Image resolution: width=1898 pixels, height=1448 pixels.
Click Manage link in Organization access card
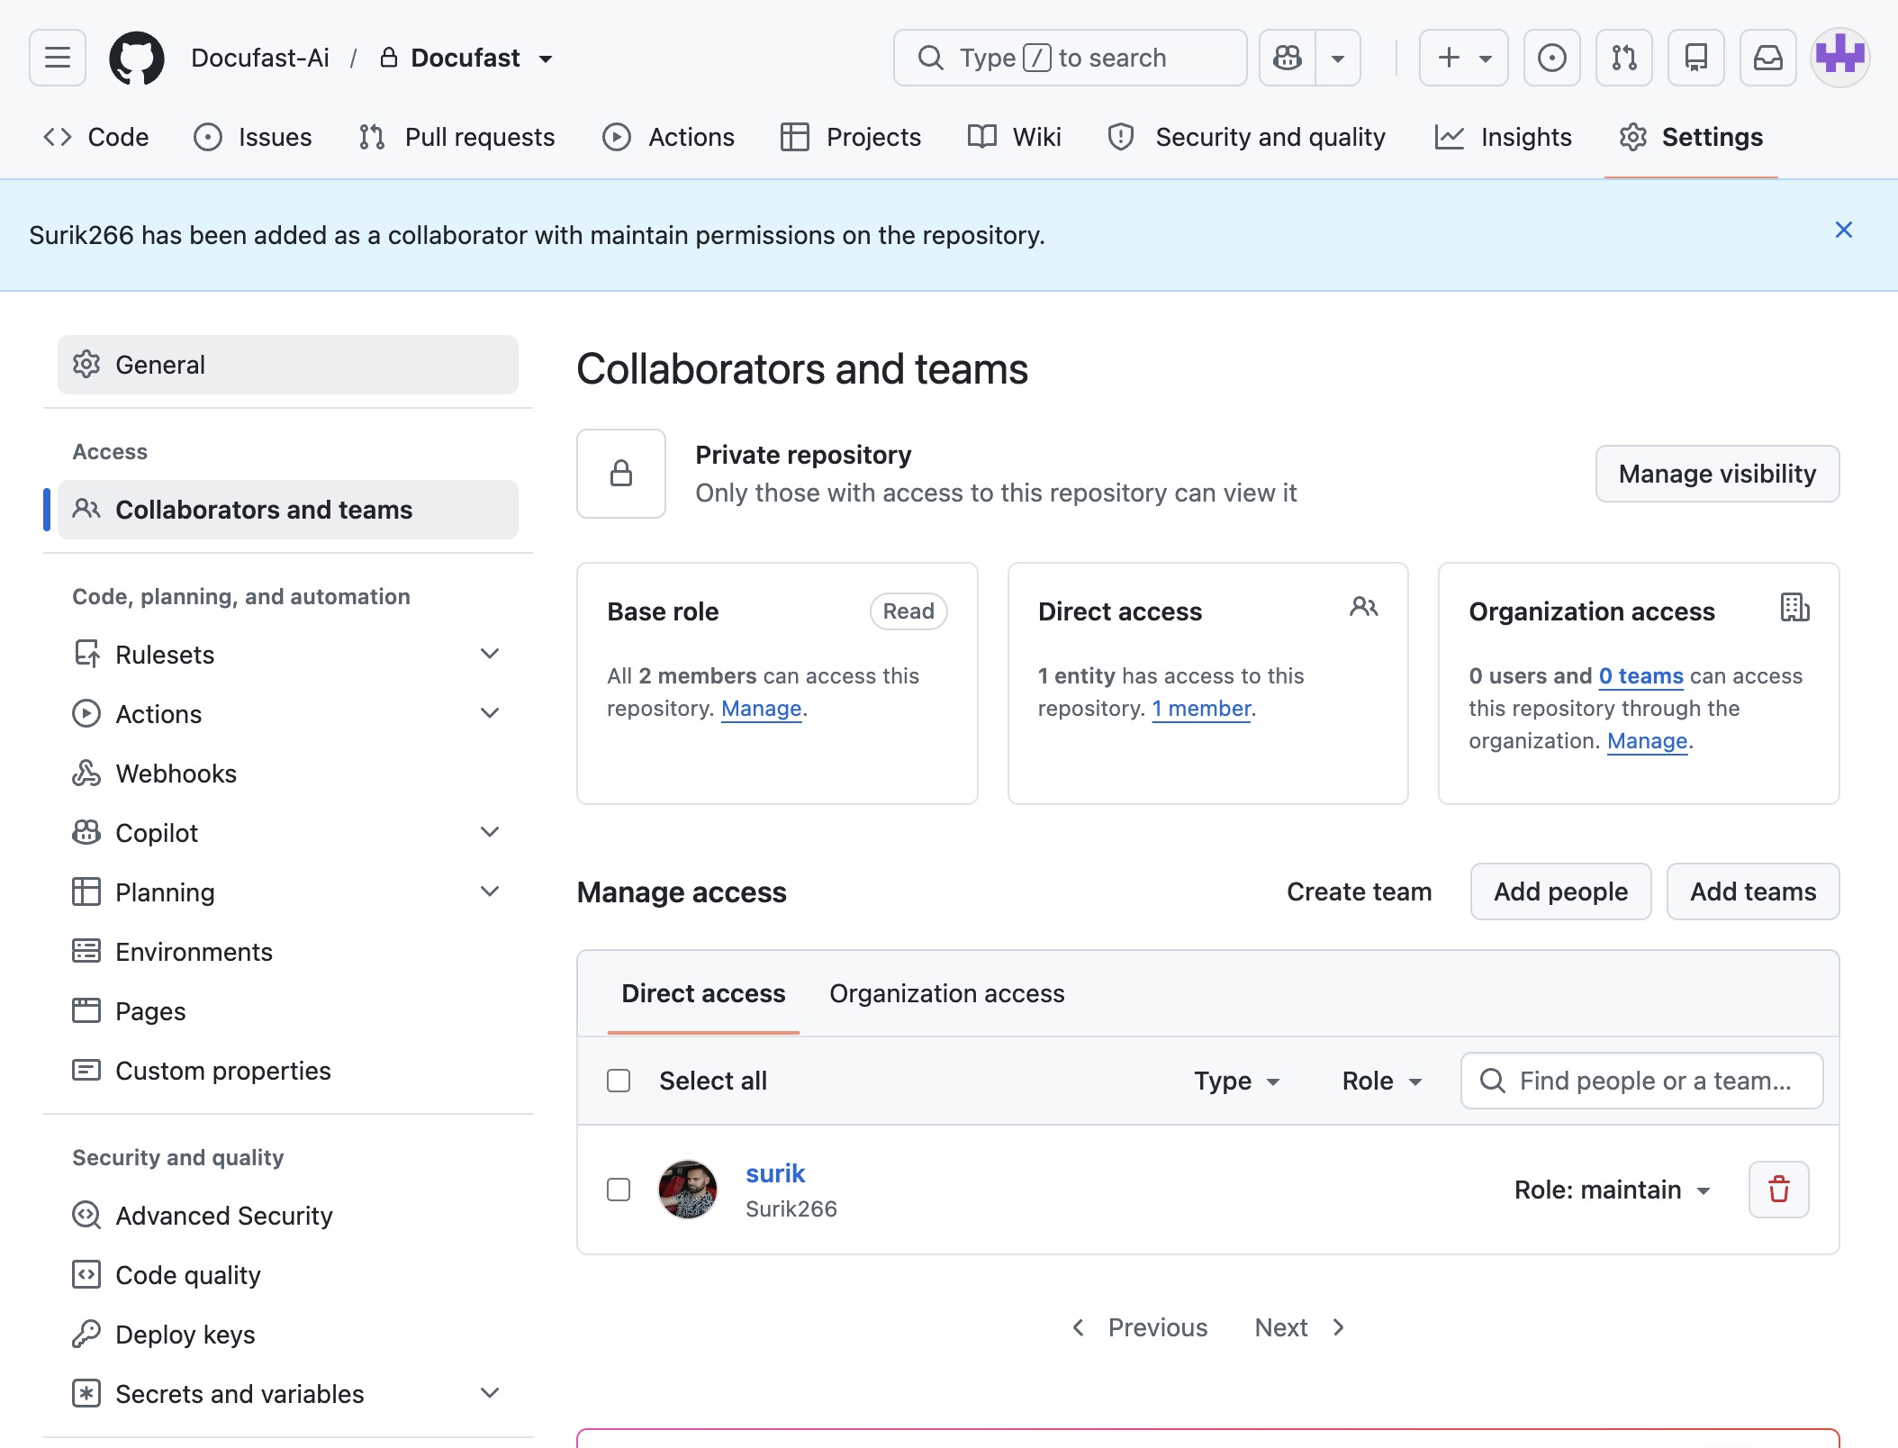pyautogui.click(x=1647, y=741)
